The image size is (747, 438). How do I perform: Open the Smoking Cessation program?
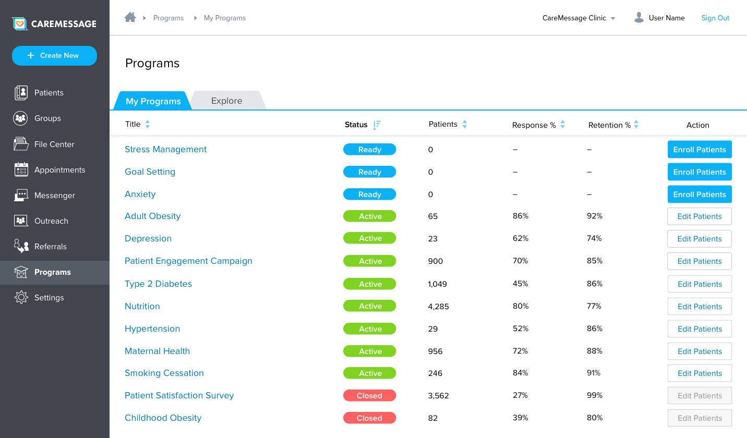(164, 373)
